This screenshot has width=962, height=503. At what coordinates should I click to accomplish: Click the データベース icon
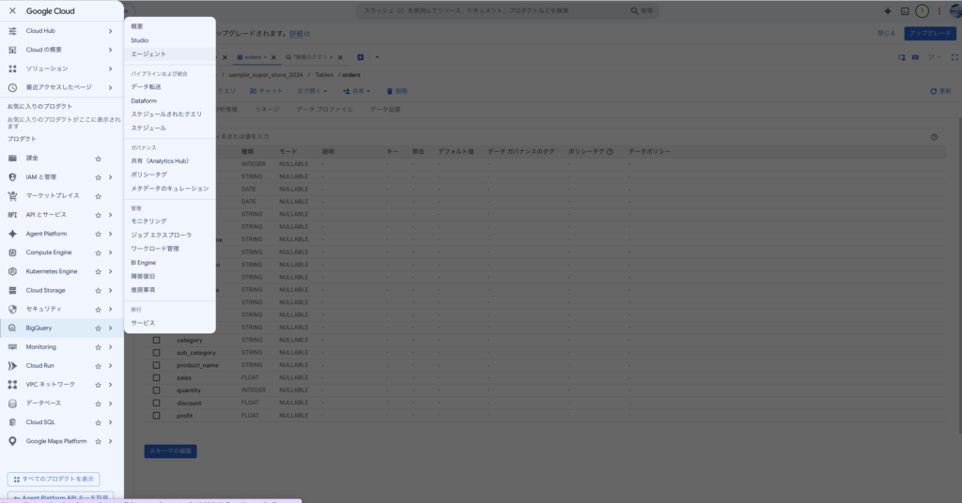tap(12, 404)
